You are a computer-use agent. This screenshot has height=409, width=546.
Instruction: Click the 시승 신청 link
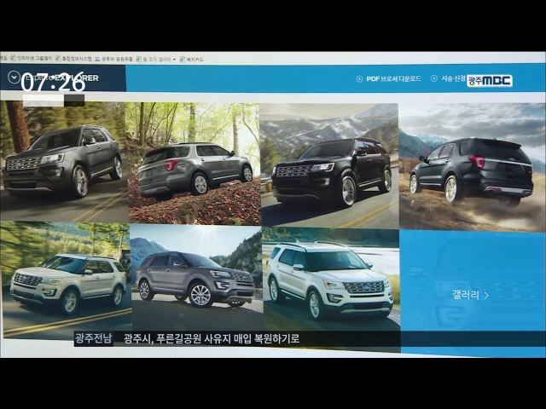(x=453, y=78)
